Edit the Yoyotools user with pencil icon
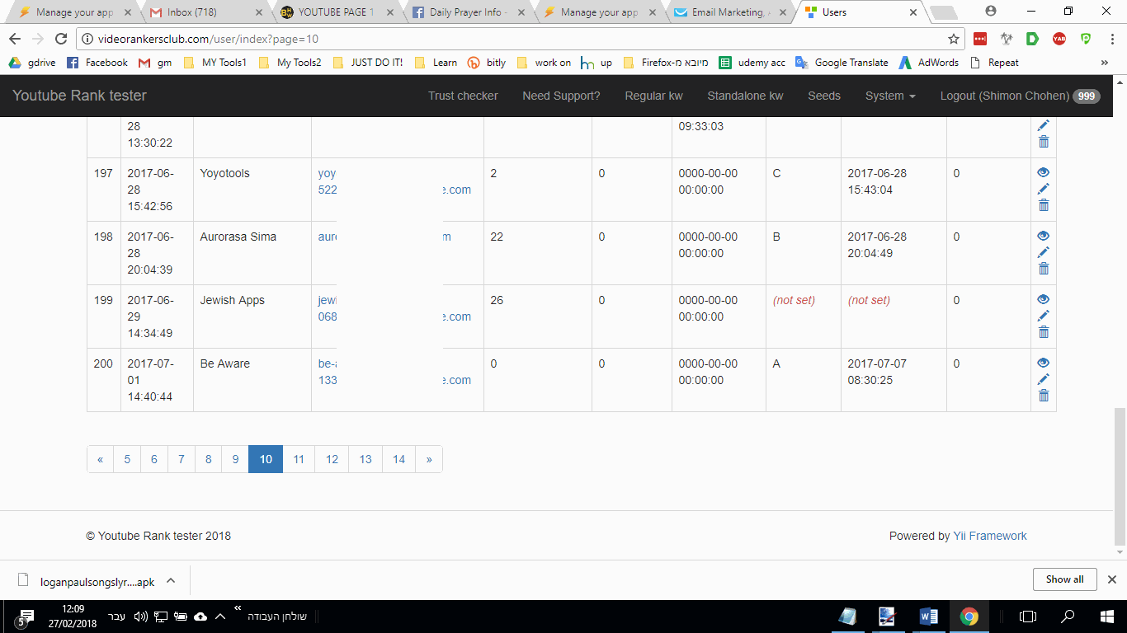This screenshot has height=633, width=1127. 1043,189
